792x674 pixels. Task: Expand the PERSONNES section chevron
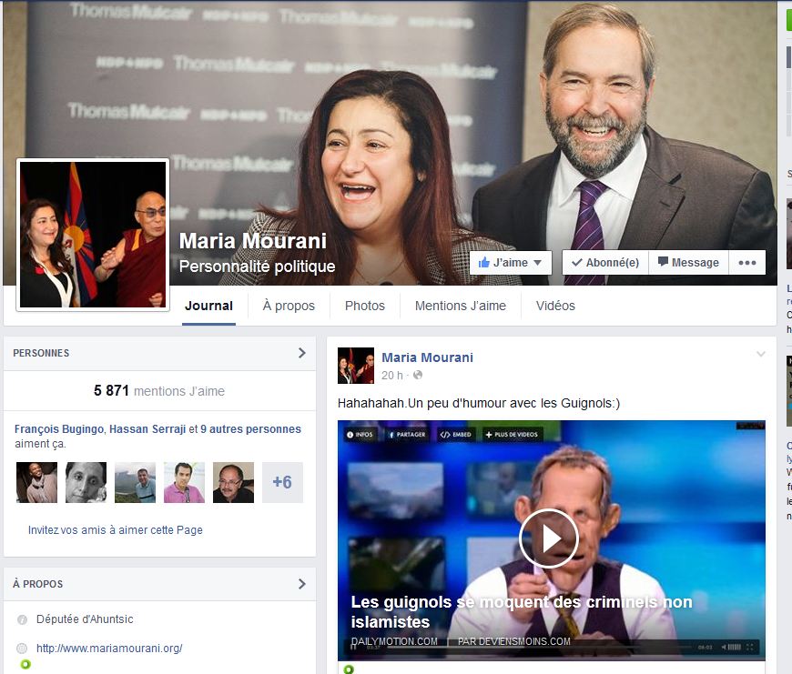pos(302,353)
